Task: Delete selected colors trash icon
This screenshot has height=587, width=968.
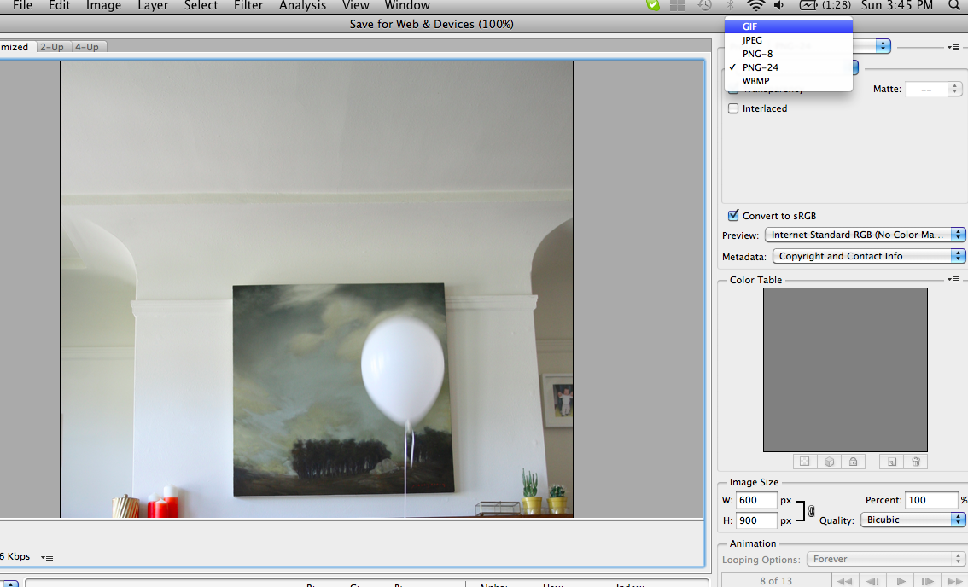Action: tap(916, 462)
